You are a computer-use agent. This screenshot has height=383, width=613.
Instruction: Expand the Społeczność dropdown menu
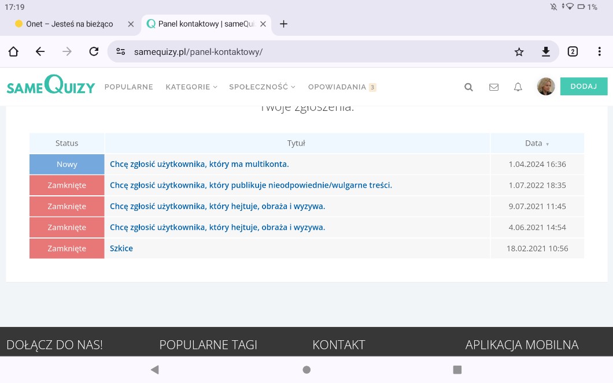pyautogui.click(x=262, y=87)
